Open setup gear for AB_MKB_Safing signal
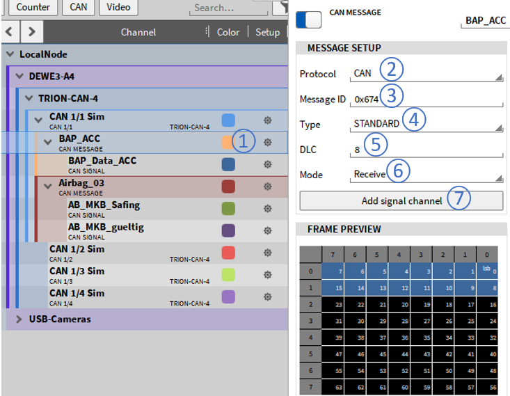 pyautogui.click(x=267, y=209)
